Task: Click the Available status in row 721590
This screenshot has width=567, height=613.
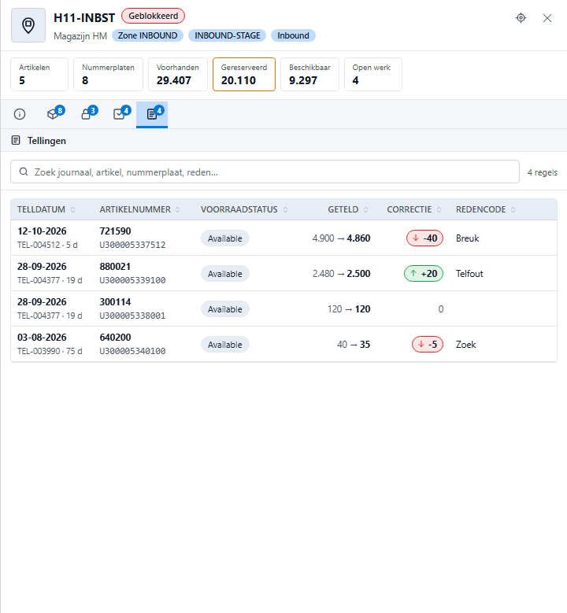Action: pyautogui.click(x=225, y=238)
